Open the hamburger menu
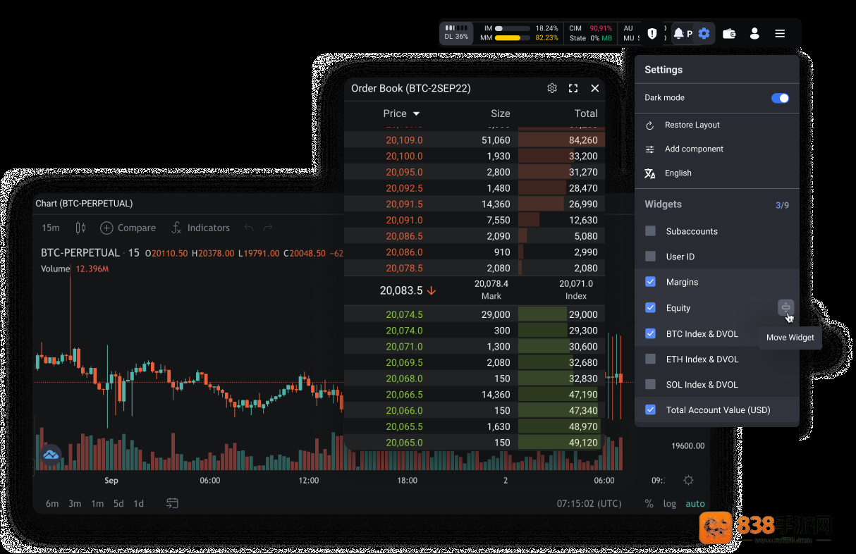 tap(780, 33)
